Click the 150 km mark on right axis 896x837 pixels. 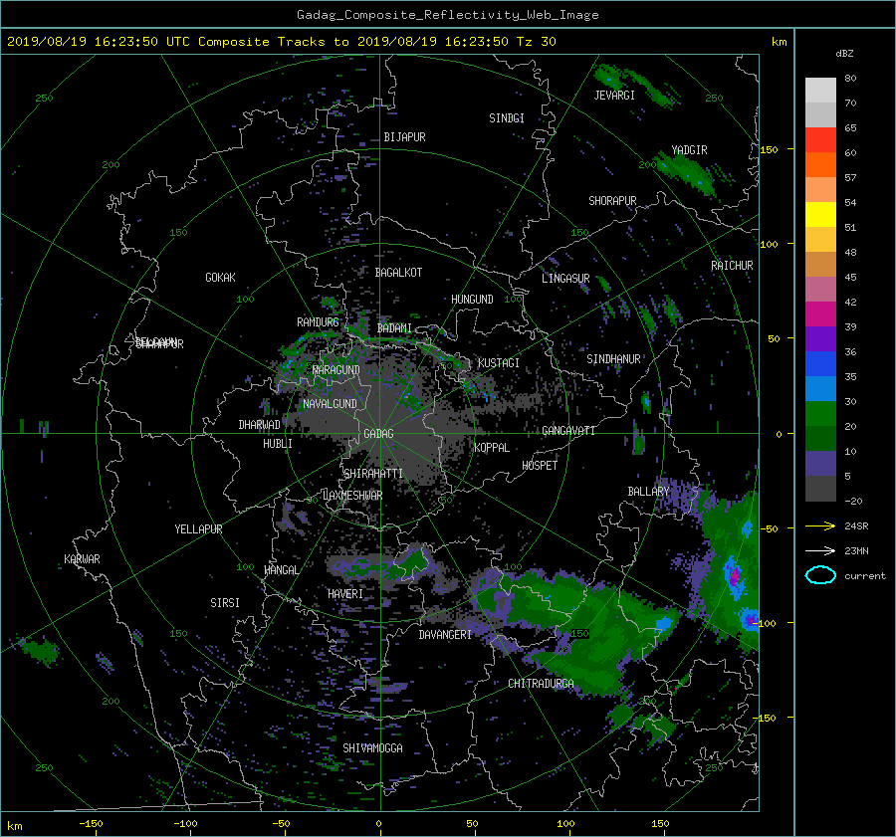[770, 149]
